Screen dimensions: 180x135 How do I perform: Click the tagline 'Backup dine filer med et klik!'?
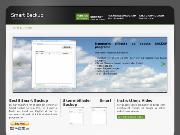pyautogui.click(x=25, y=19)
